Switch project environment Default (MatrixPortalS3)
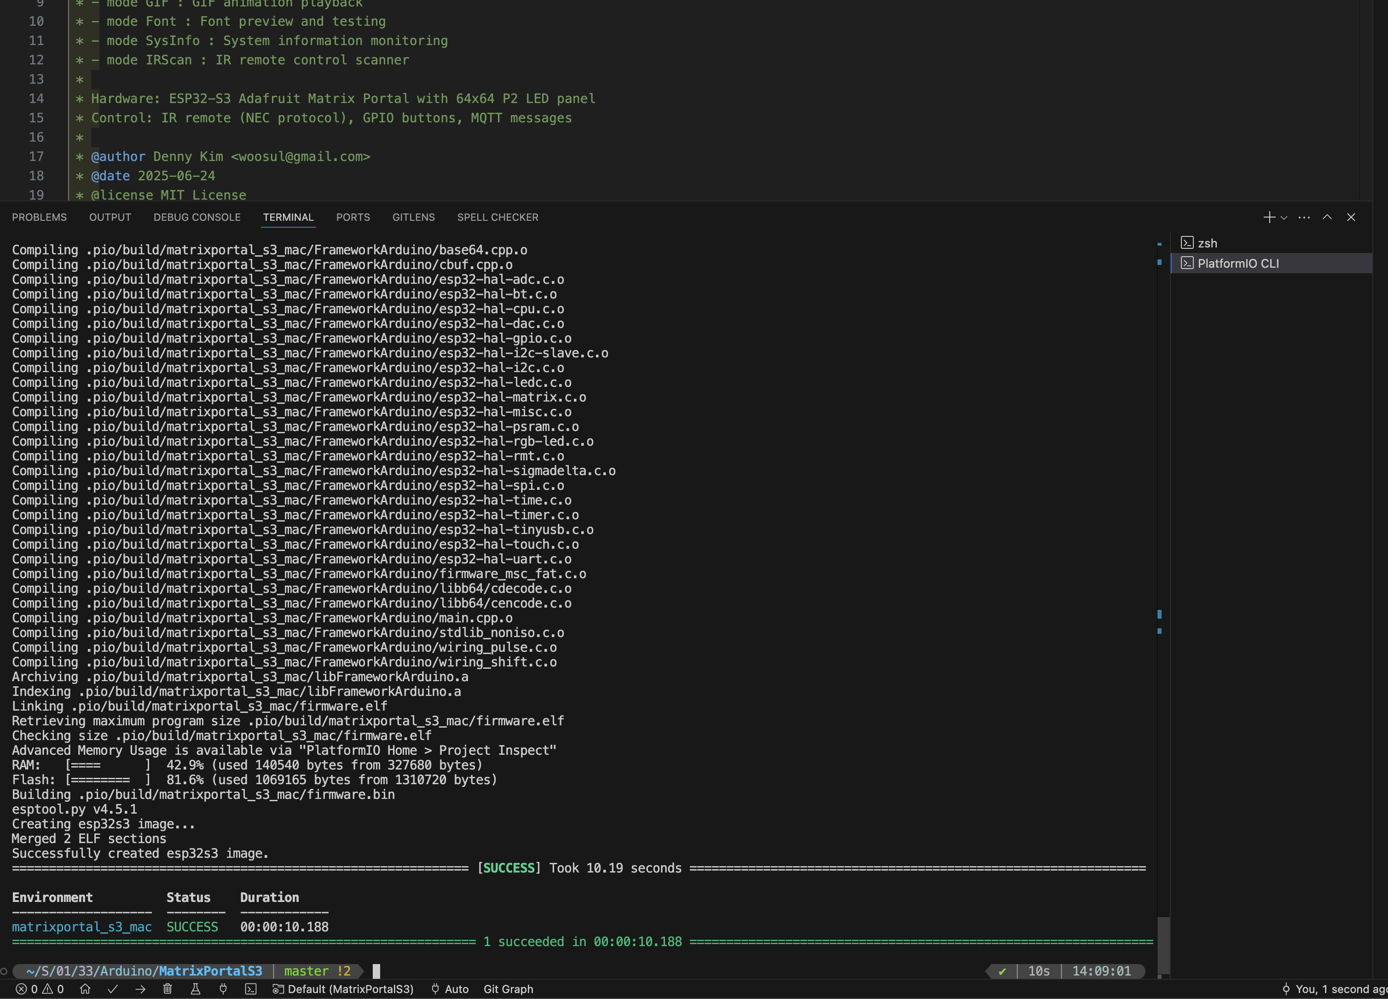Screen dimensions: 1388x999 click(x=343, y=988)
